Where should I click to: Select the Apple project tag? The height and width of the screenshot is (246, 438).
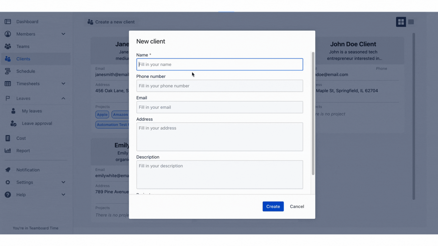102,115
